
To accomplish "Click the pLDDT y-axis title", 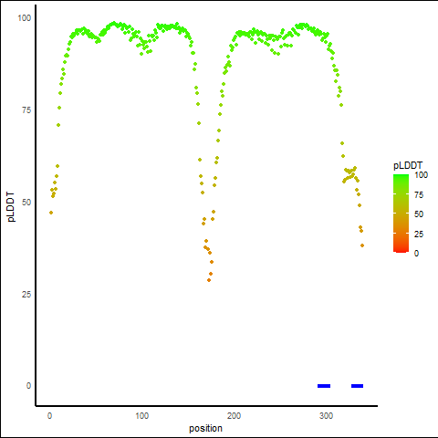I will pos(11,207).
